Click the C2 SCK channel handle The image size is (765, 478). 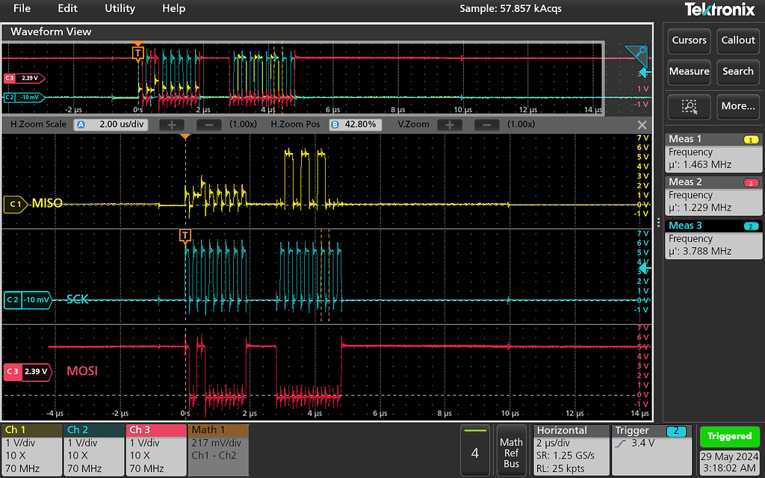(28, 300)
